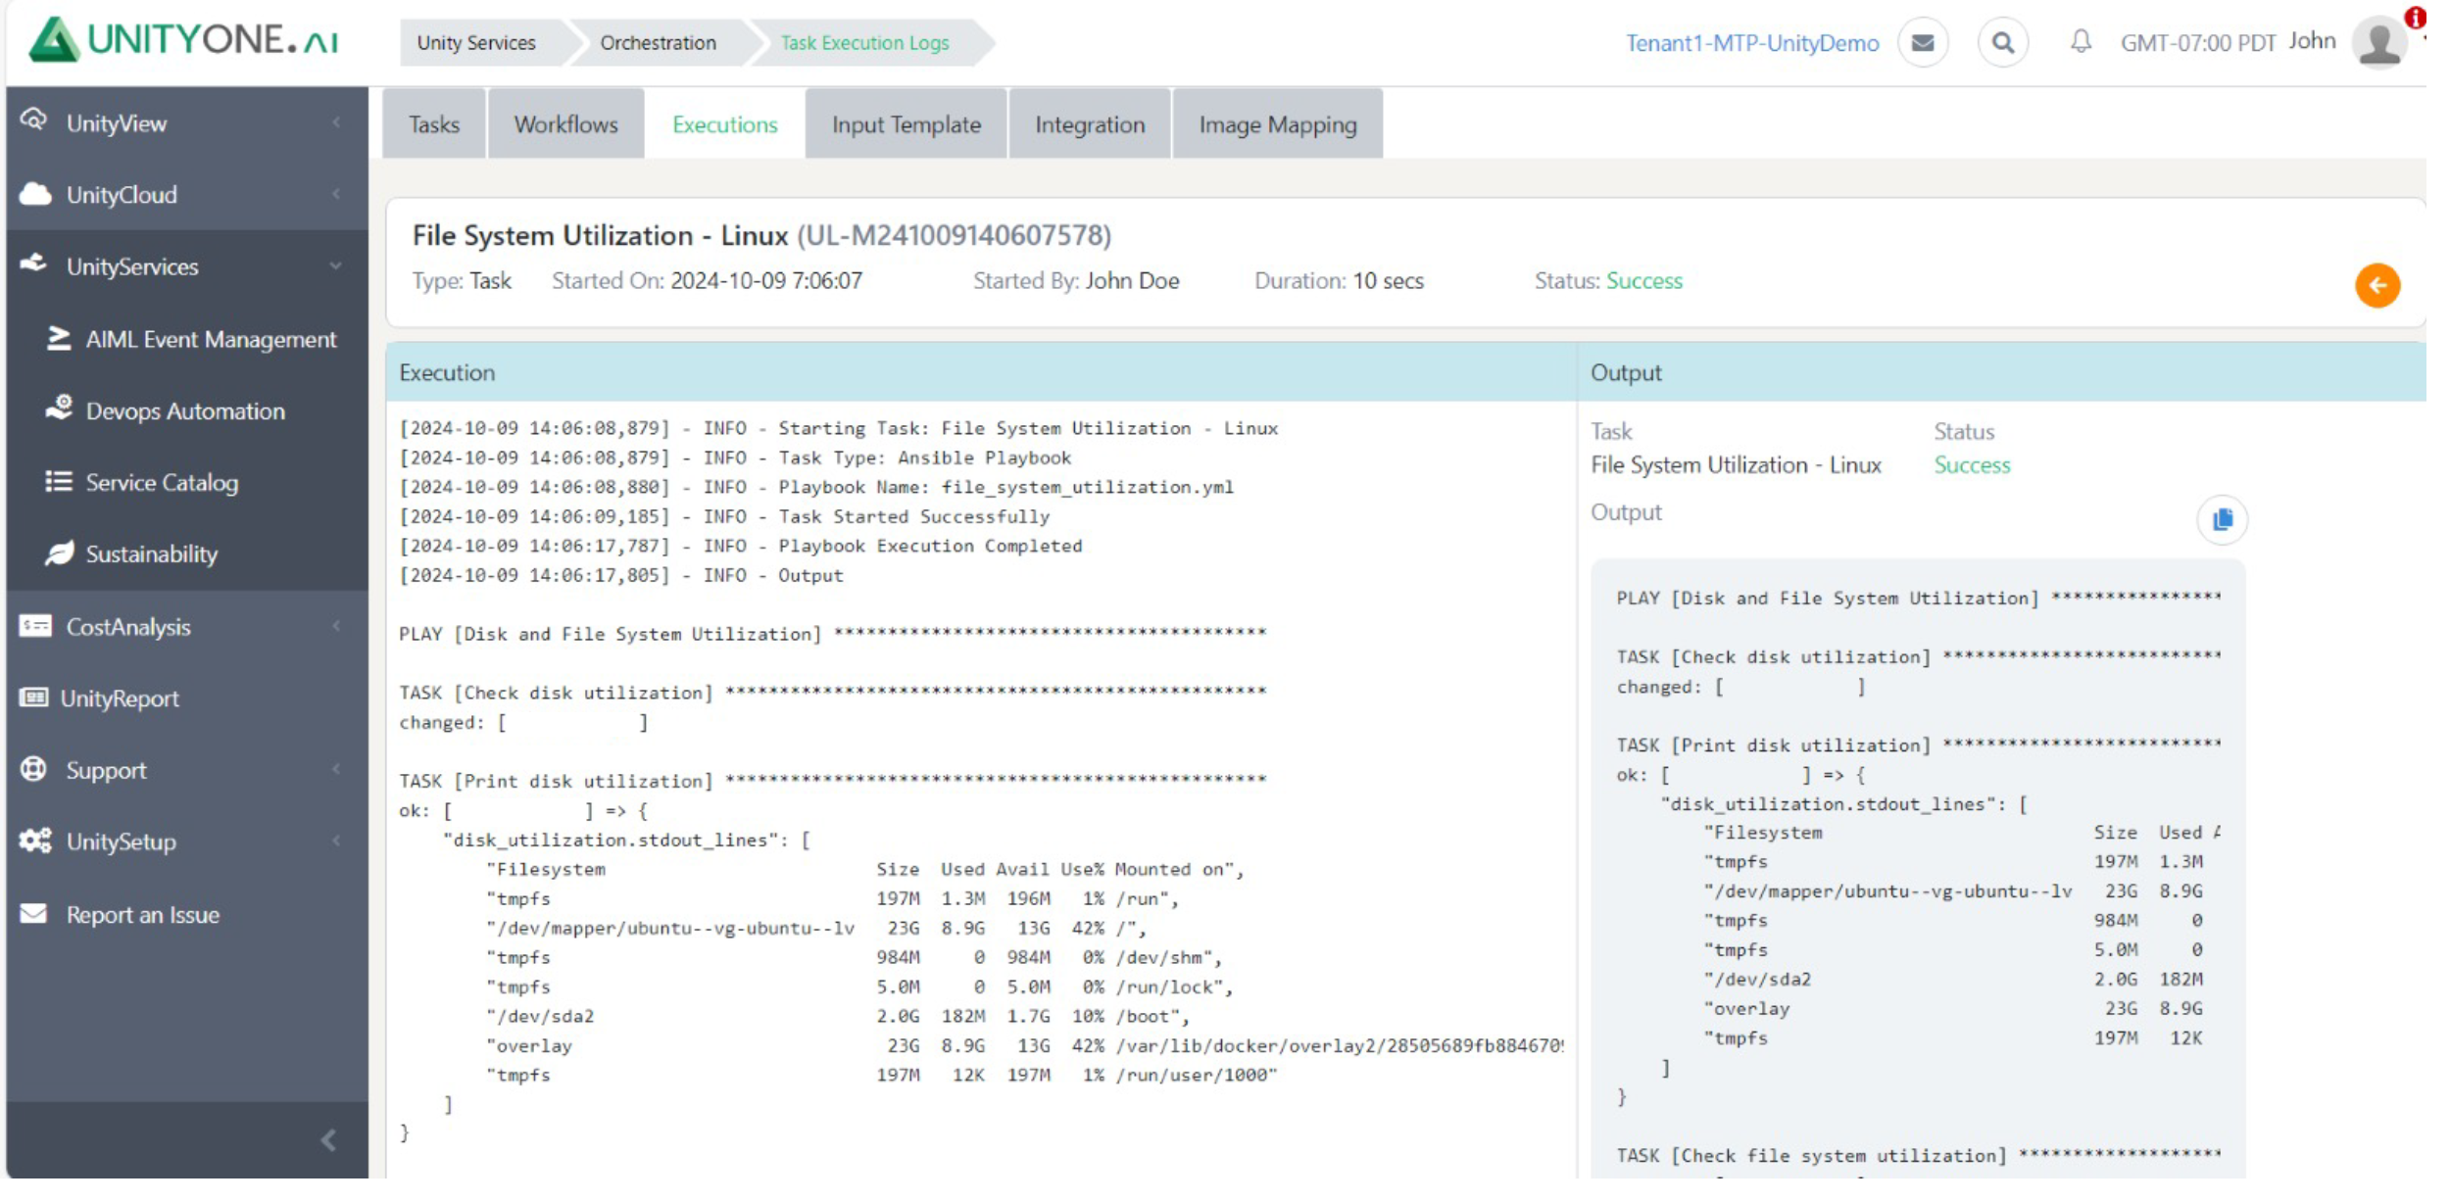Screen dimensions: 2450x1202
Task: Click the execution ID UL-M241009140607578
Action: click(954, 235)
